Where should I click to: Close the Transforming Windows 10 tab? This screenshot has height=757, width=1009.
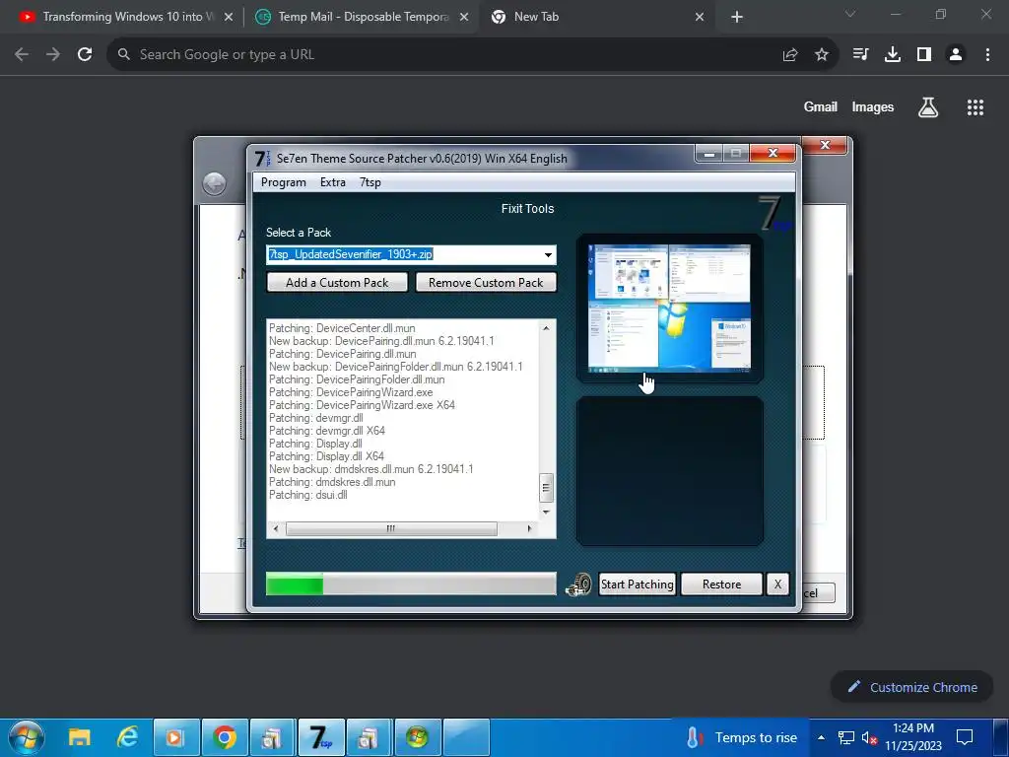tap(229, 18)
